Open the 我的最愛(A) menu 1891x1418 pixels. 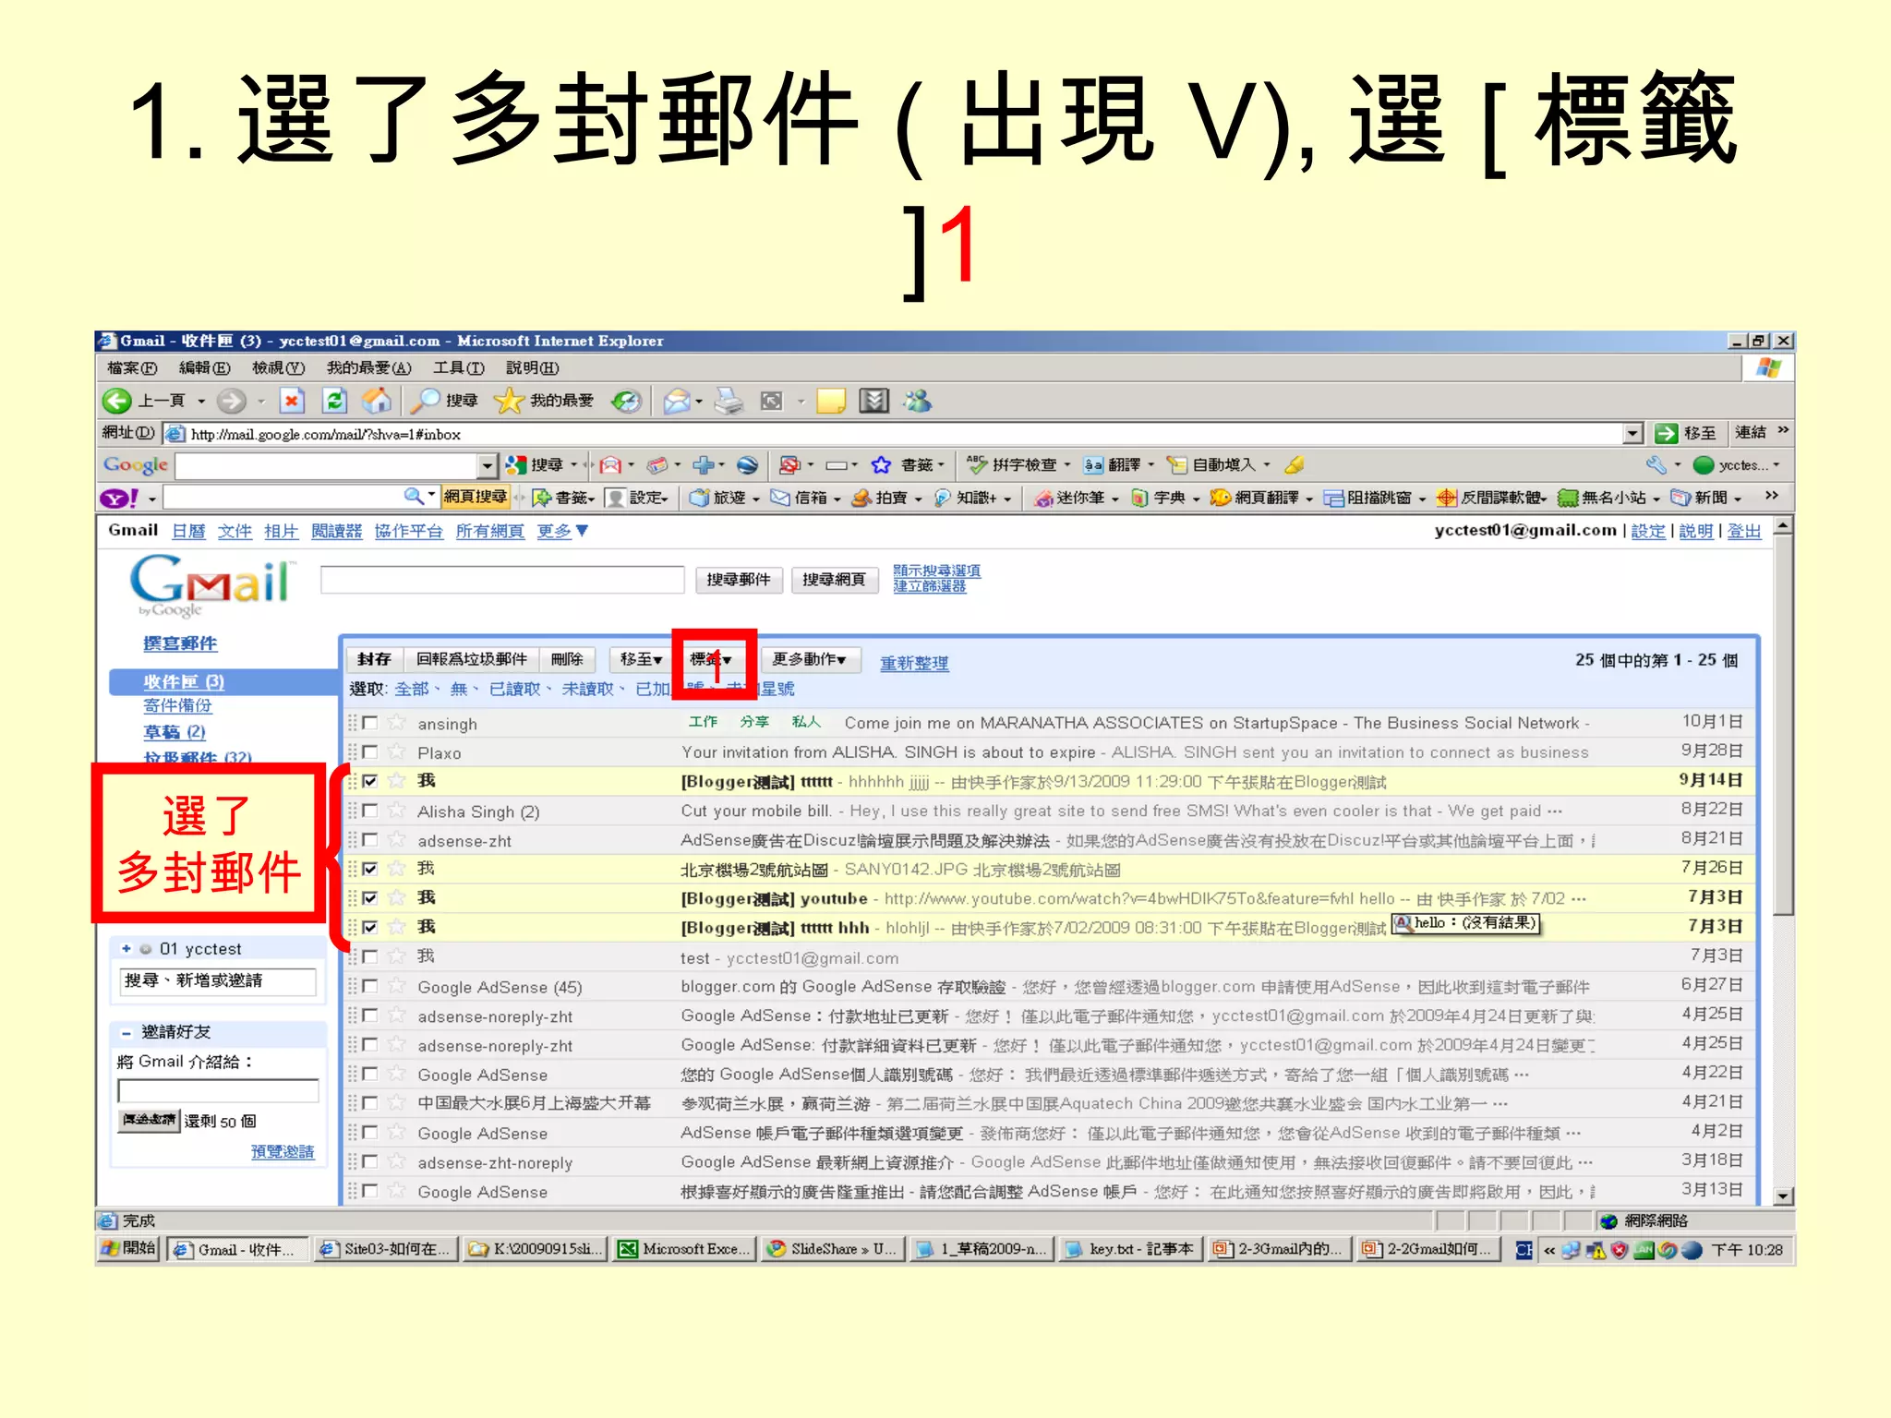click(x=369, y=368)
